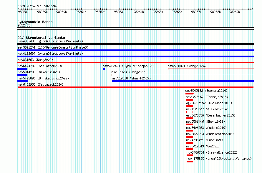Open the nsv6019643 Wu2021 label
Image resolution: width=262 pixels, height=173 pixels.
pos(203,146)
